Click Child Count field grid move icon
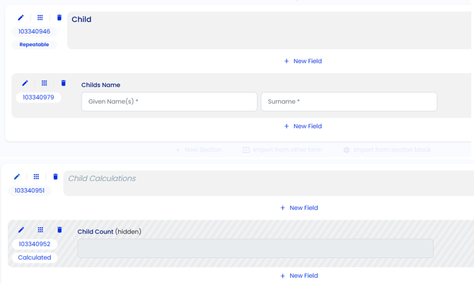474x285 pixels. (x=40, y=230)
